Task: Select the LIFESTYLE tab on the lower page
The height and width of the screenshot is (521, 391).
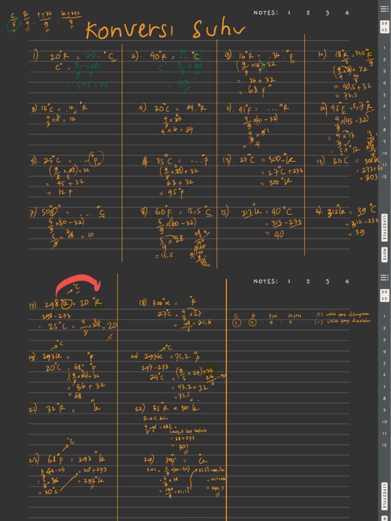Action: click(384, 496)
